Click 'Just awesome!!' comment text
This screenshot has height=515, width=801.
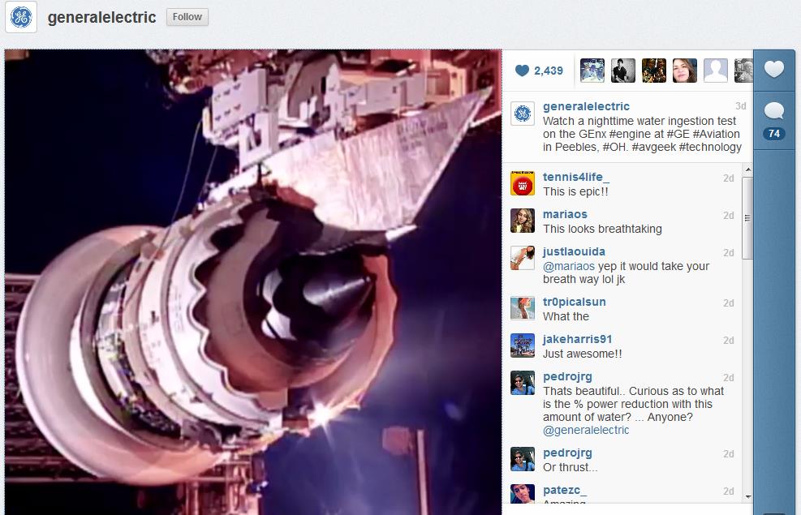point(583,354)
